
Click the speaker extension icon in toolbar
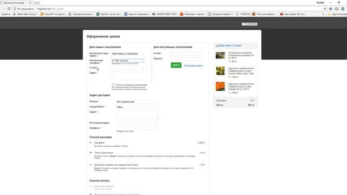coord(331,9)
